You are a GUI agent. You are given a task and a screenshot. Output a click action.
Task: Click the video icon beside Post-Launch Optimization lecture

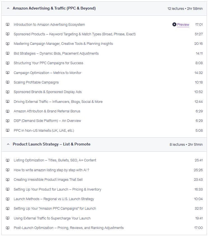click(x=8, y=228)
